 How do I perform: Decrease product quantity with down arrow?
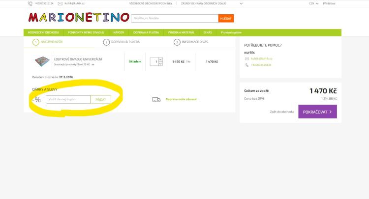click(x=160, y=64)
